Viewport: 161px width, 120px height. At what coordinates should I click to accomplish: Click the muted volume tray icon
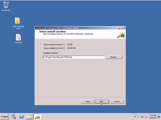click(146, 117)
